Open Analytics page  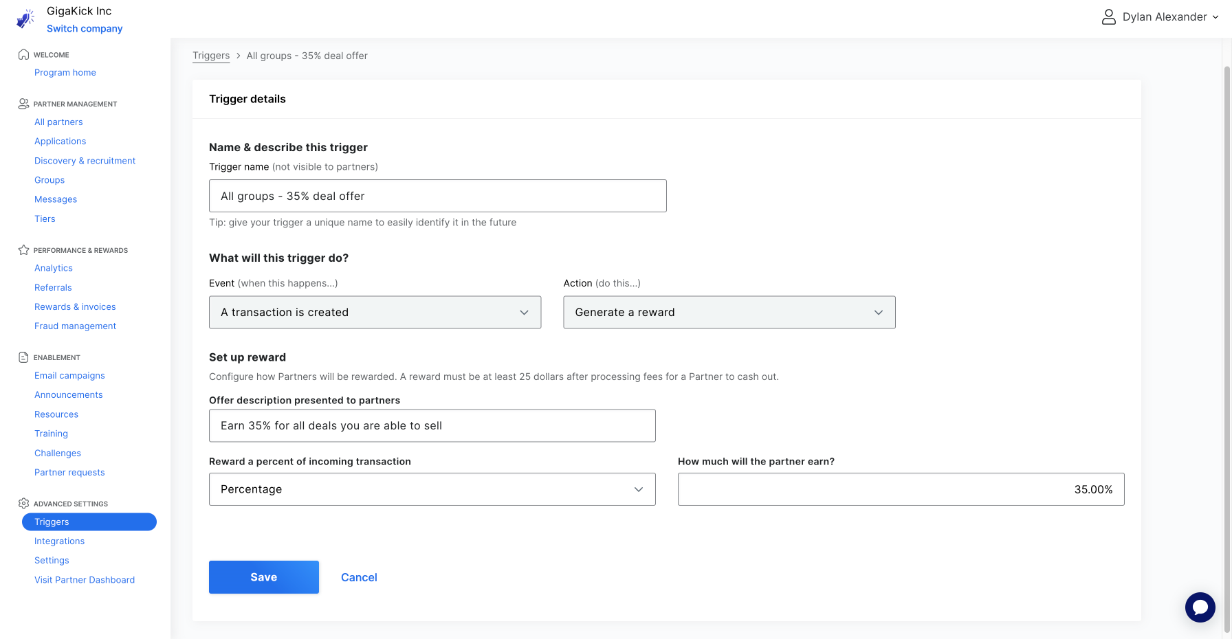[54, 269]
